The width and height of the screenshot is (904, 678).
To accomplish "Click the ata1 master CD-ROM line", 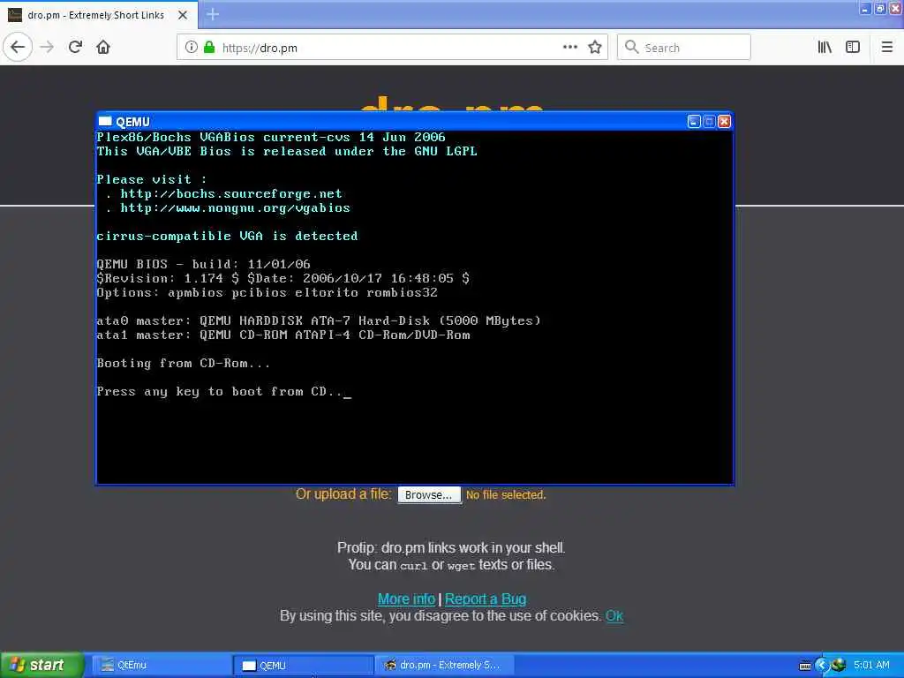I will 283,335.
